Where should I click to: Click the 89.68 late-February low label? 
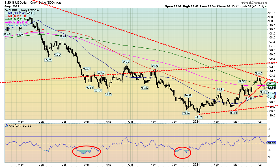(234, 113)
